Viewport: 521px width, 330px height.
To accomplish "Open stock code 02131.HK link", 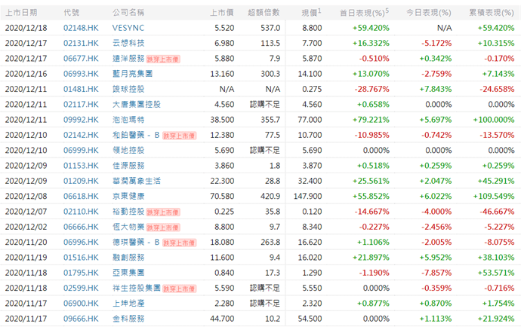I will click(x=81, y=43).
